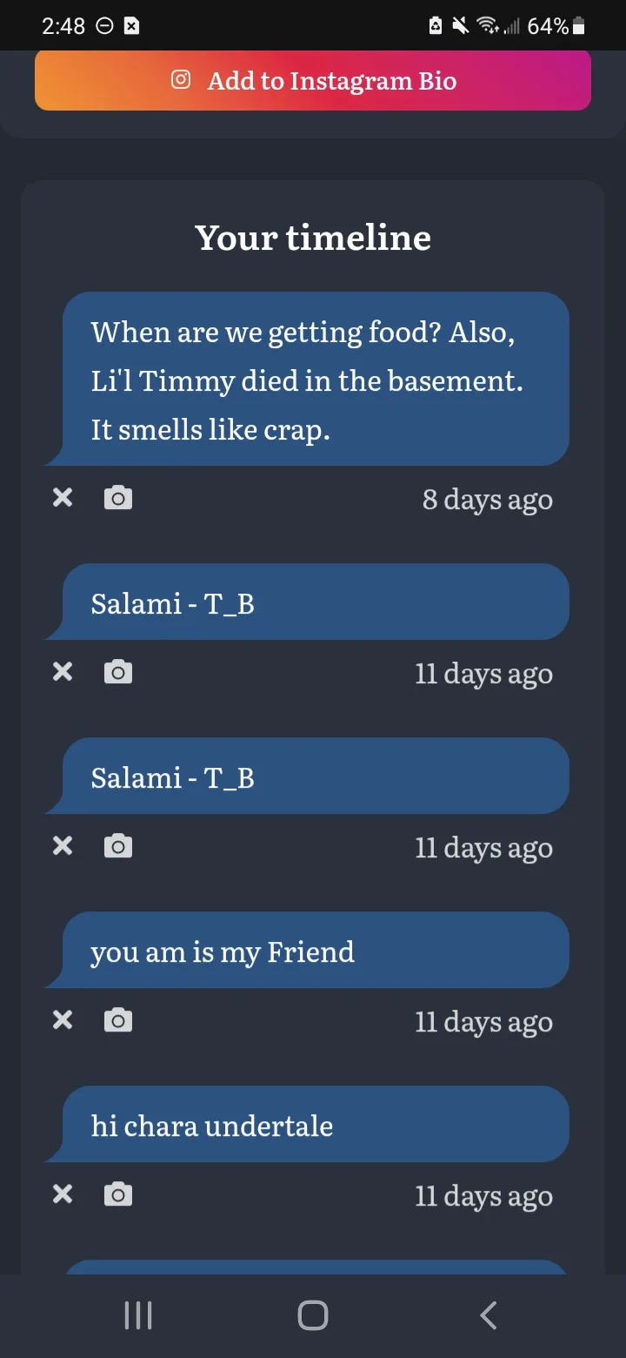This screenshot has height=1358, width=626.
Task: Delete the second Salami - T_B message
Action: (x=63, y=846)
